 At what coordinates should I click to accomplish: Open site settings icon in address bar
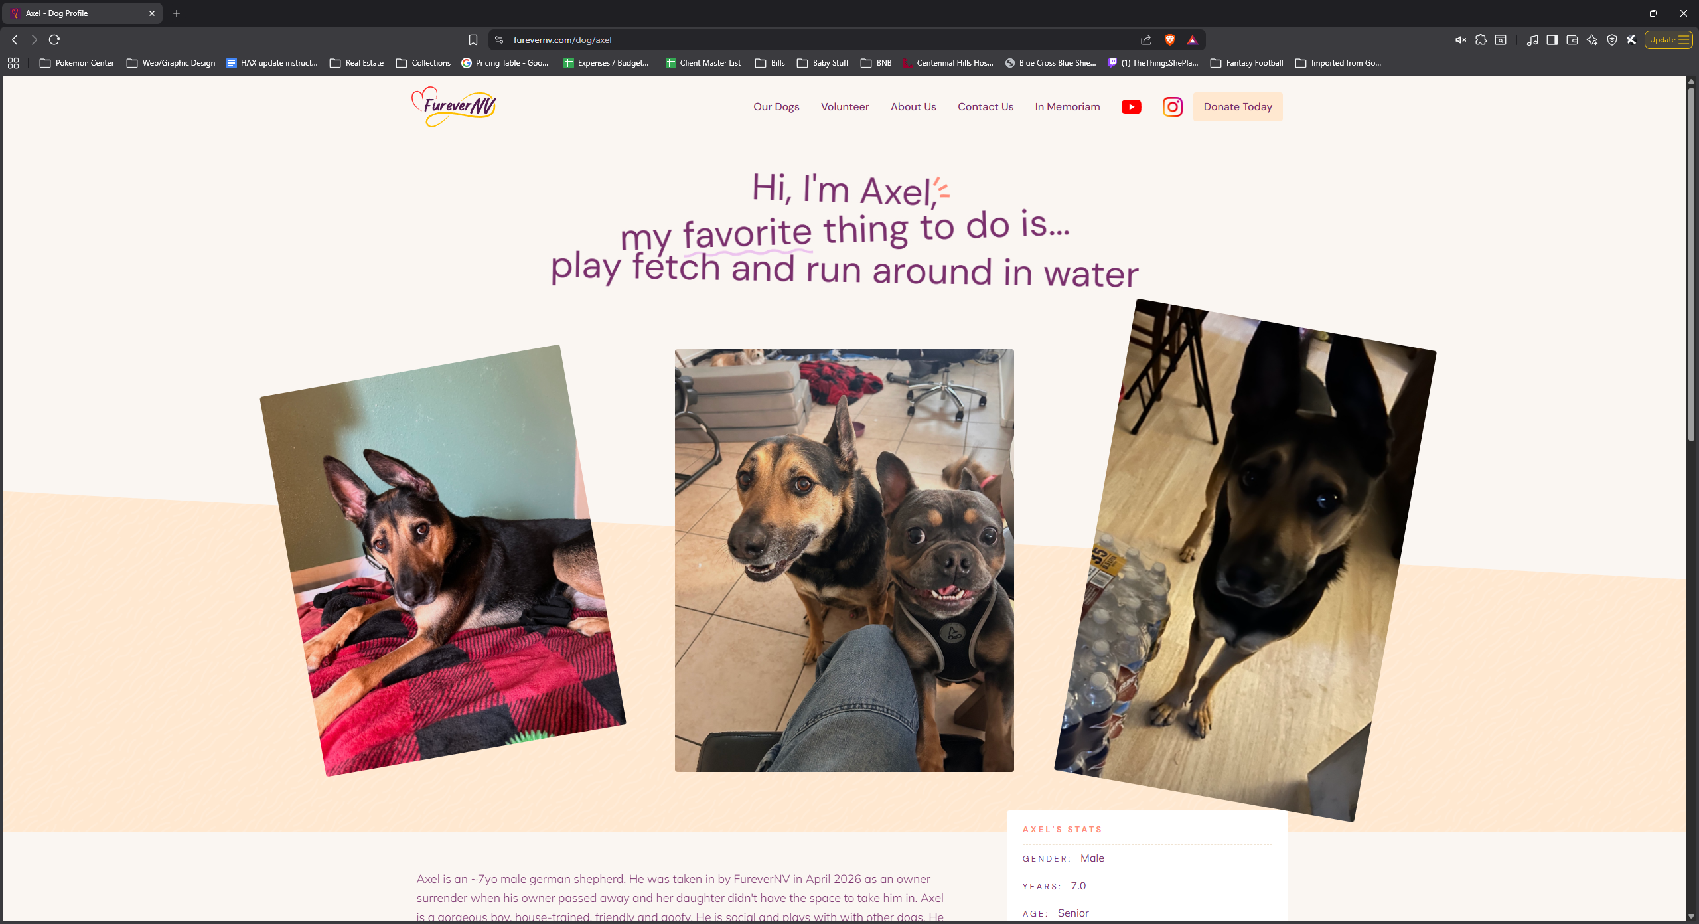tap(499, 40)
